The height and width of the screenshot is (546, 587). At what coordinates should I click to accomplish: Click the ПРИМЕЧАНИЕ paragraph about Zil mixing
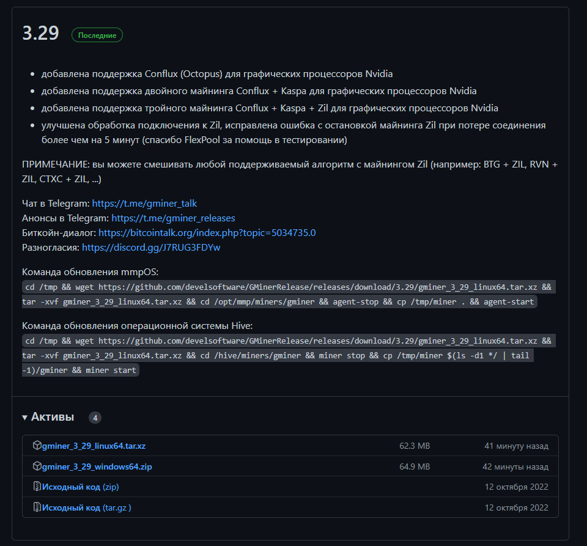coord(290,171)
